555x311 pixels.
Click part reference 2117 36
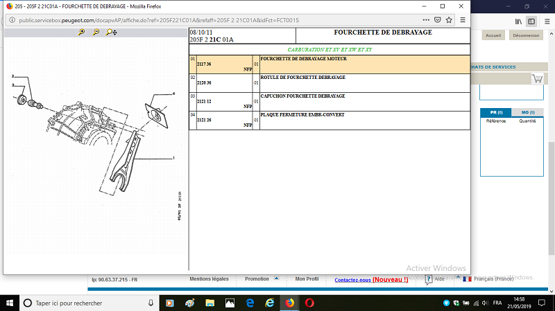[x=204, y=64]
